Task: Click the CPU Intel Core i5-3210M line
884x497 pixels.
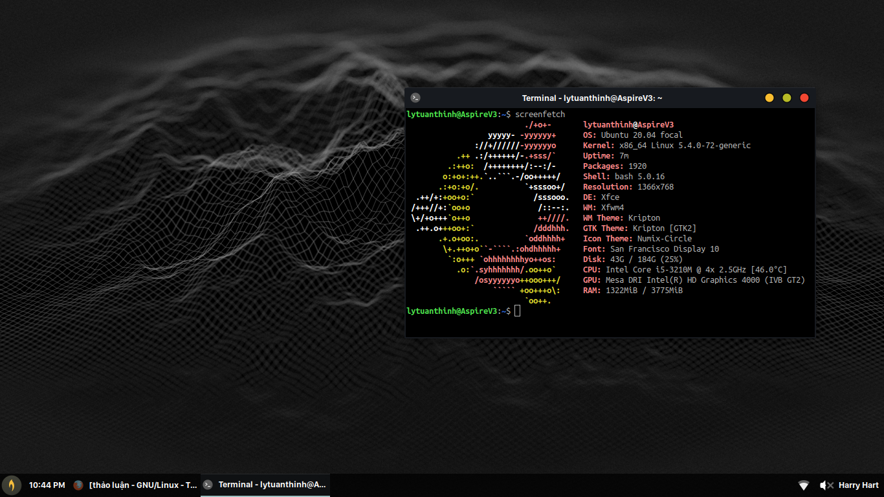Action: pyautogui.click(x=685, y=270)
